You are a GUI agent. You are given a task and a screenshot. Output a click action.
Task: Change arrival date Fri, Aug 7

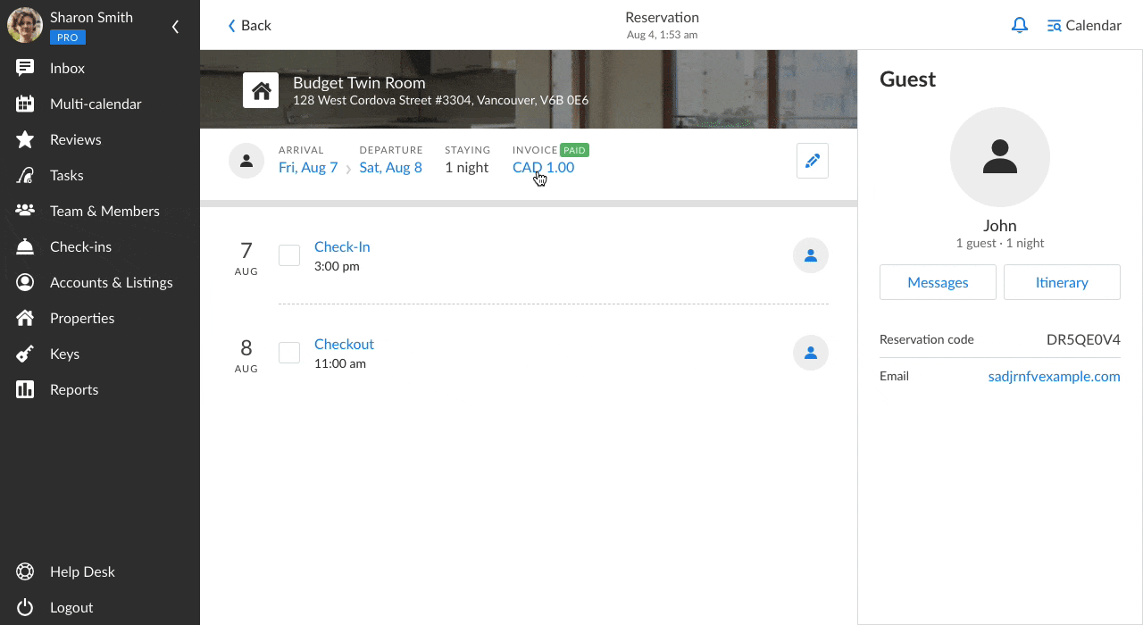[x=308, y=167]
